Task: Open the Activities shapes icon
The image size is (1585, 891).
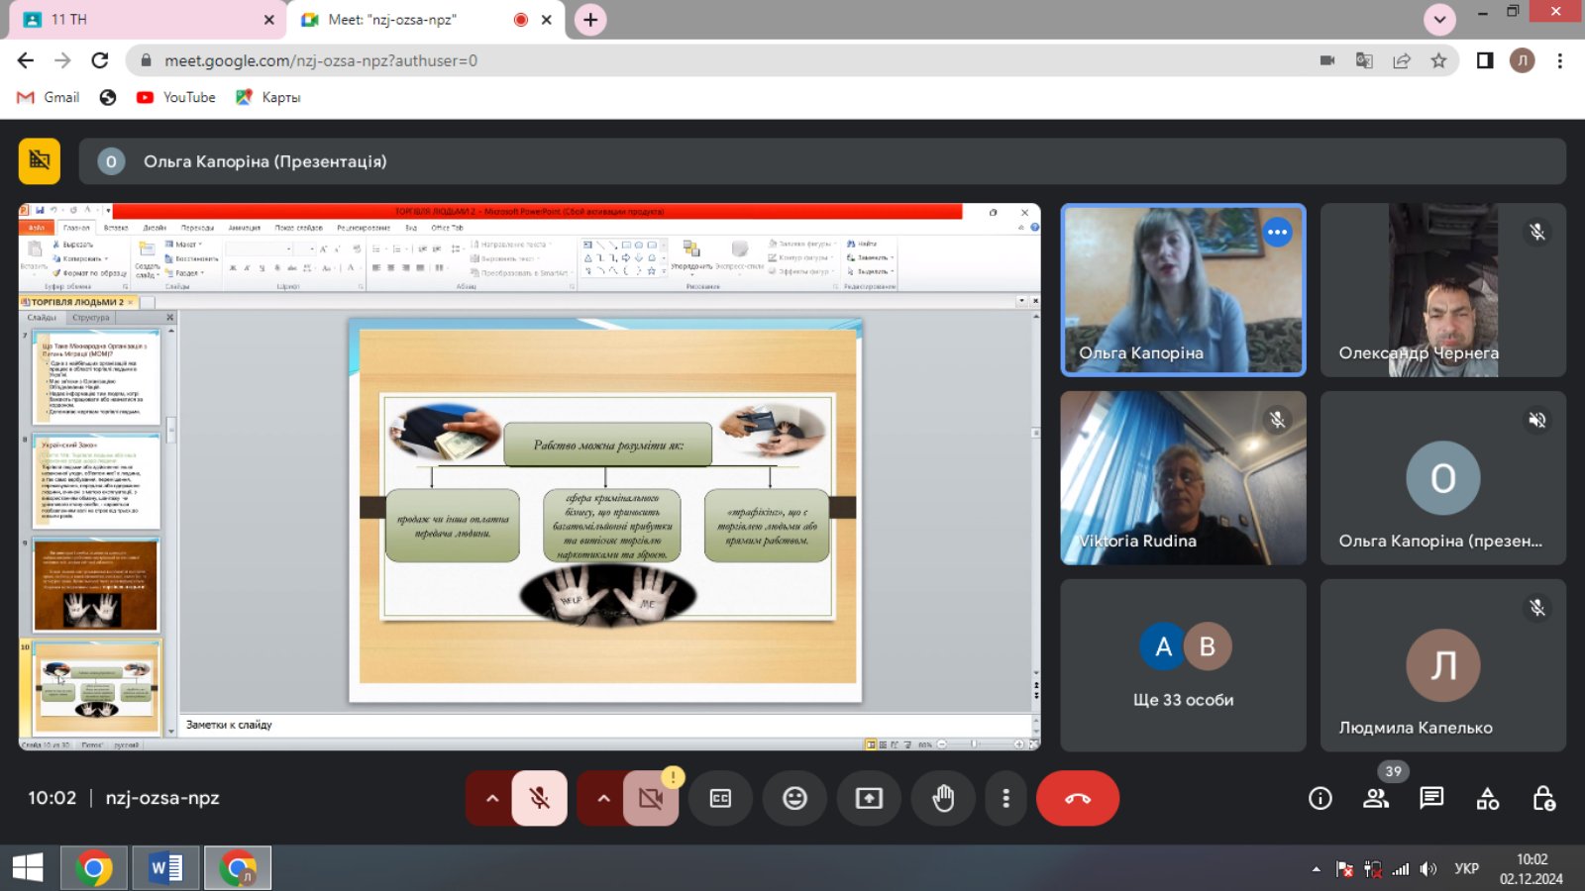Action: pos(1488,798)
